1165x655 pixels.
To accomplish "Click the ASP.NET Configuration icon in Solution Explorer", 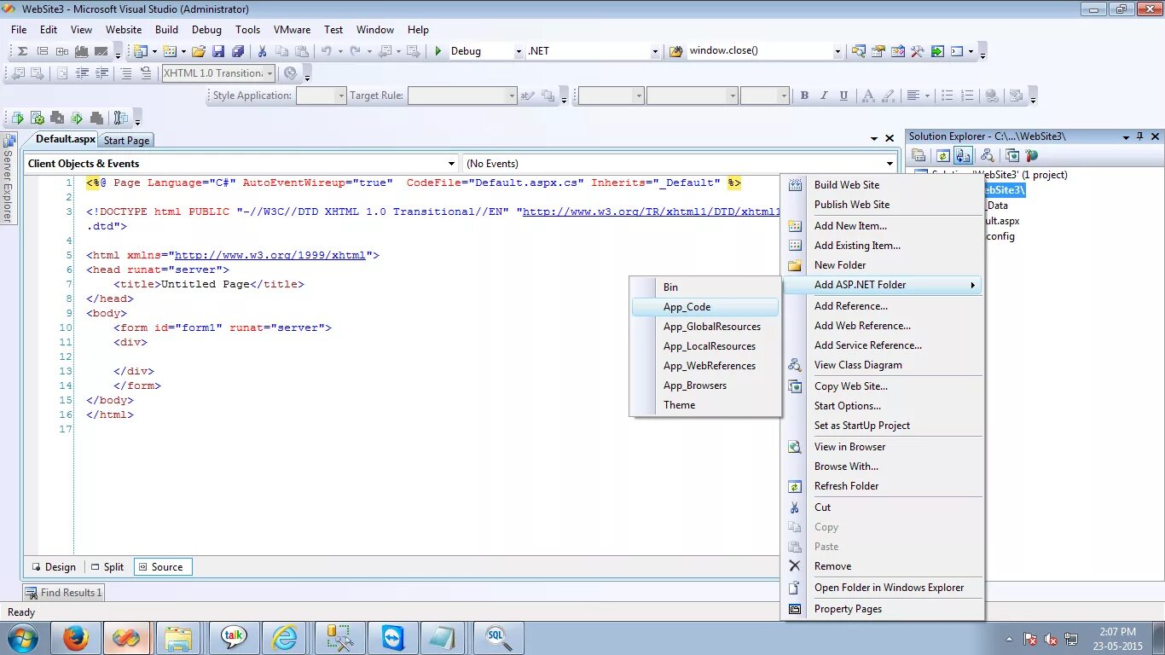I will tap(1032, 155).
